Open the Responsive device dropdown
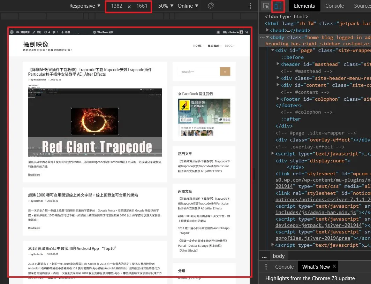371x284 pixels. tap(84, 6)
